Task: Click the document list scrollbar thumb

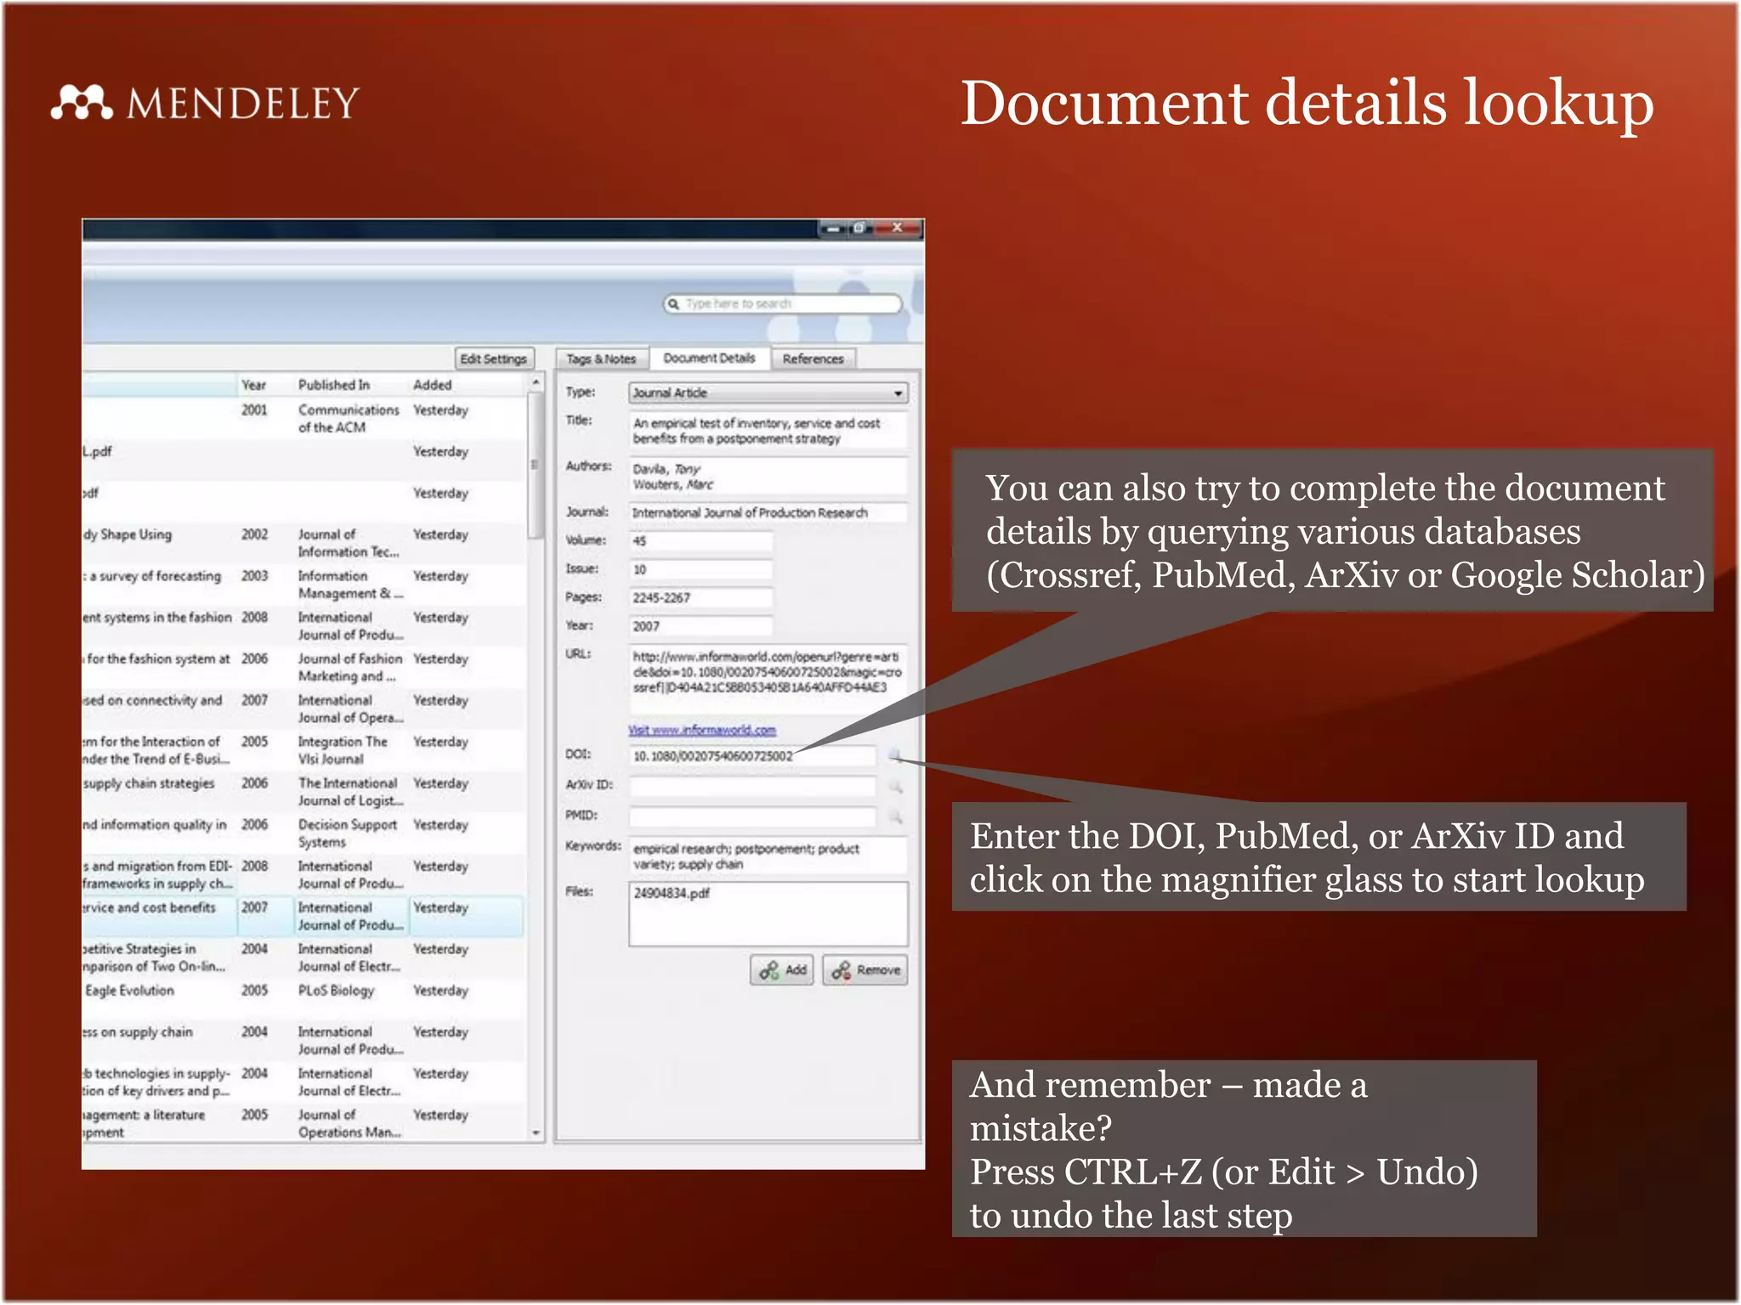Action: [536, 466]
